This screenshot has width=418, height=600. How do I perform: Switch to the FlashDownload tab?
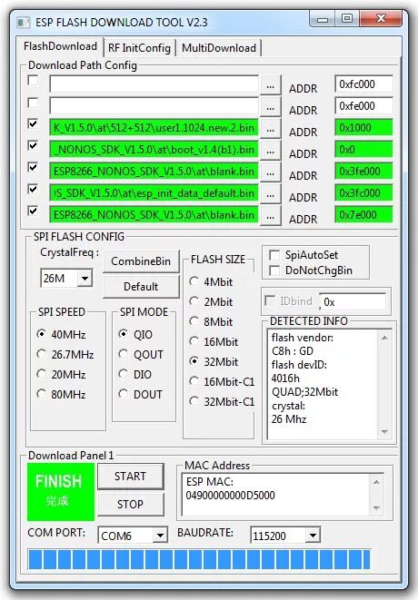[60, 46]
